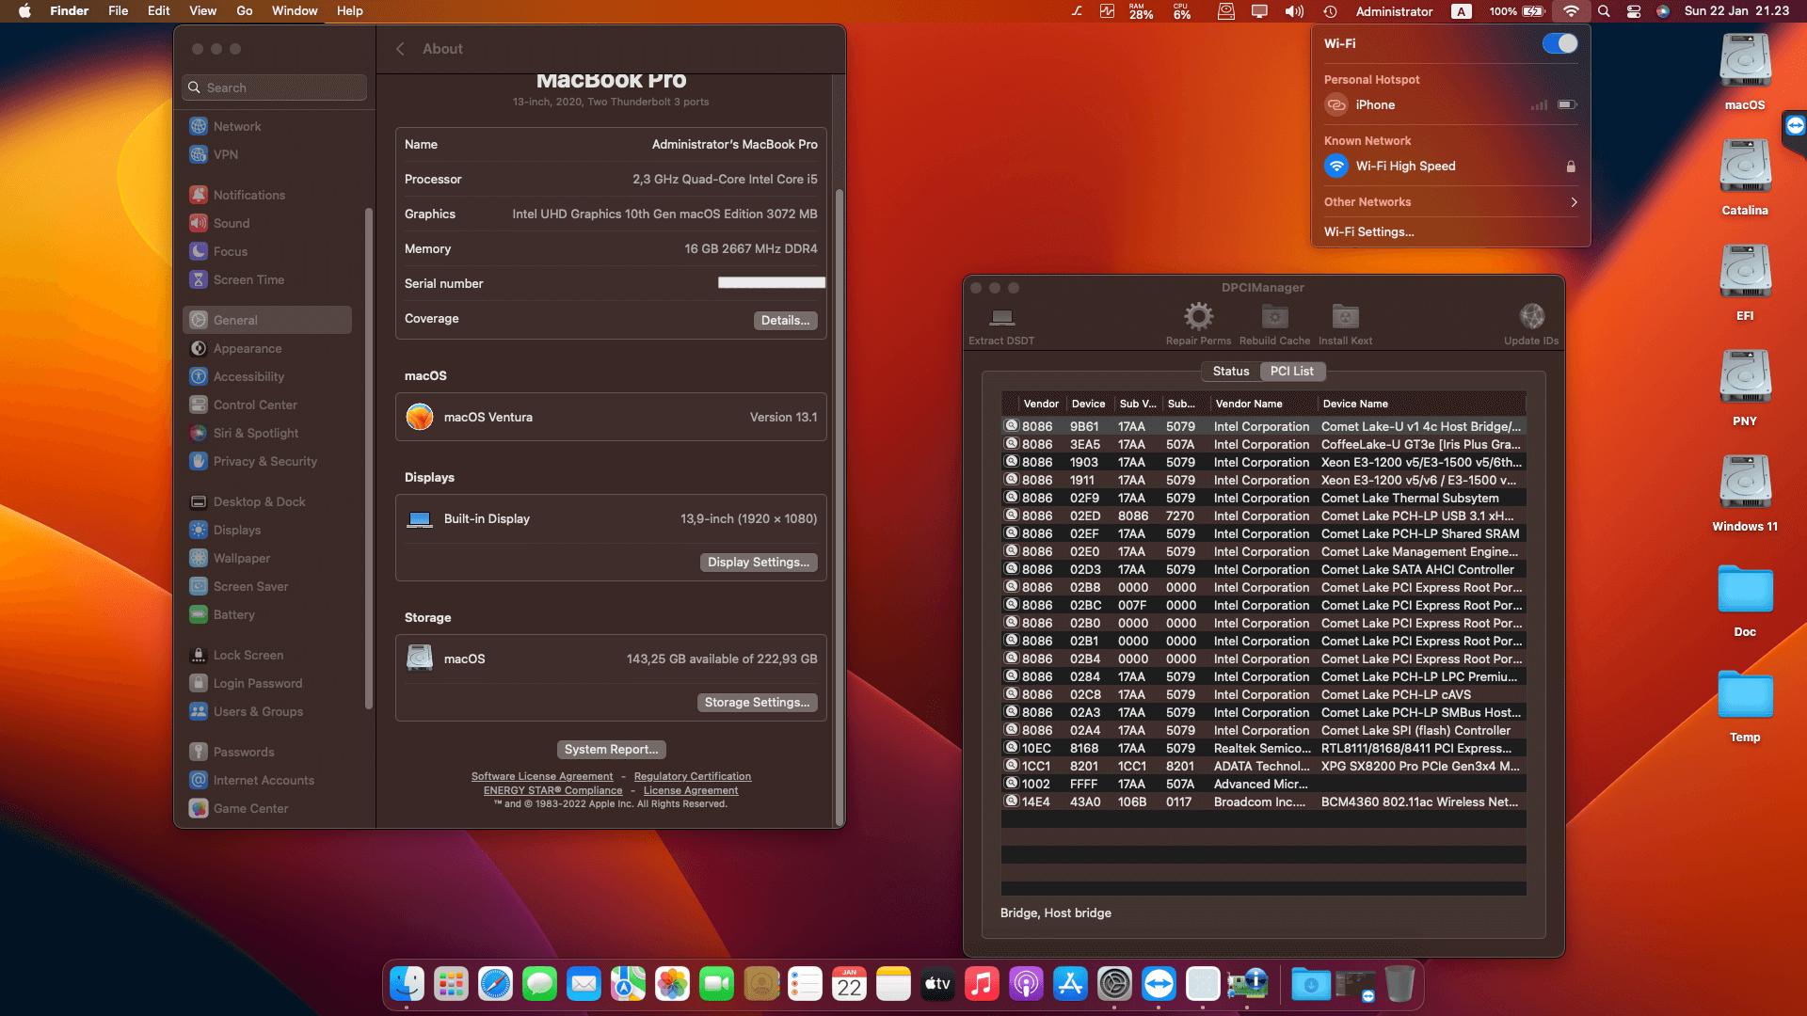The image size is (1807, 1016).
Task: Open Messages app in Dock
Action: tap(540, 984)
